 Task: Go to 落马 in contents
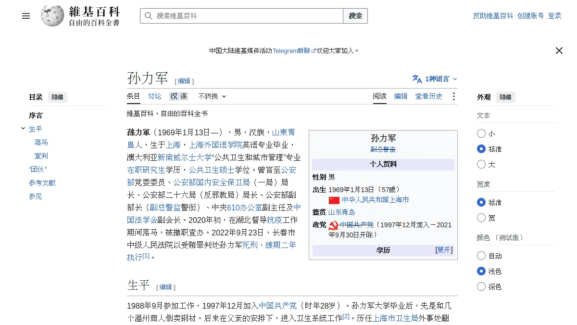(41, 143)
